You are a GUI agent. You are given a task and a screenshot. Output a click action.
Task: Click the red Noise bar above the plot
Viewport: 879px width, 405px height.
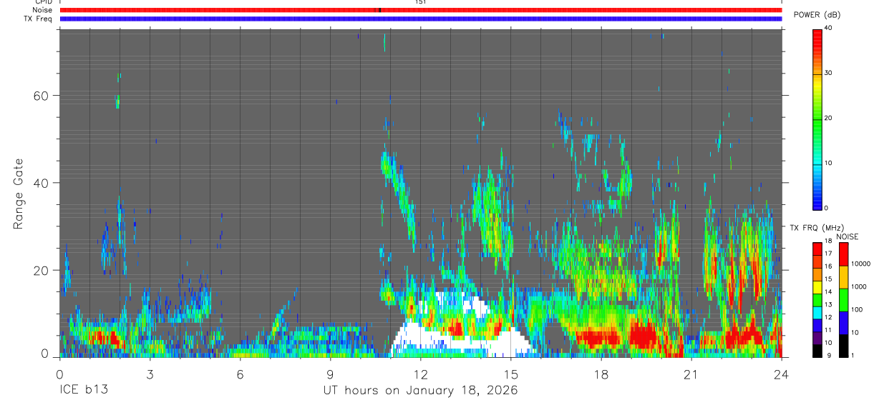click(420, 10)
